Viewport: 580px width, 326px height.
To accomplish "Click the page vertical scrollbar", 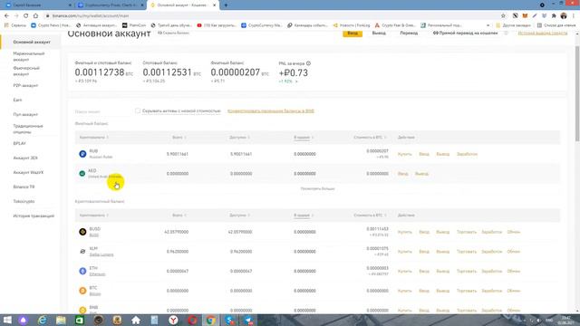I will click(x=577, y=93).
